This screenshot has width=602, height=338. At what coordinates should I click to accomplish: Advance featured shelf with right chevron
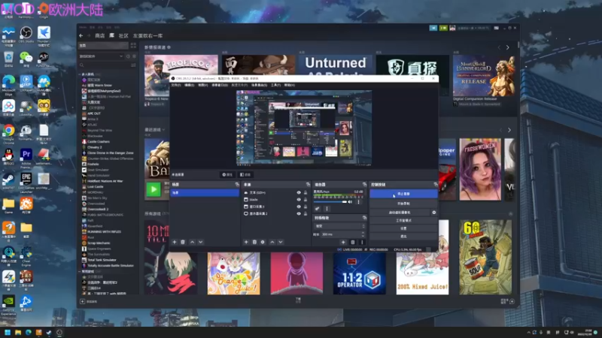[x=507, y=47]
